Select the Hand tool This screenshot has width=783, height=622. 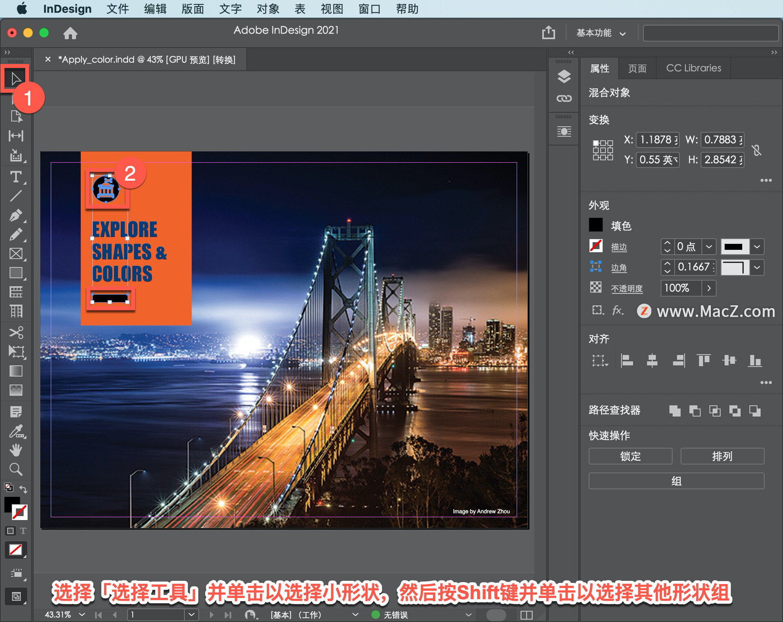15,450
